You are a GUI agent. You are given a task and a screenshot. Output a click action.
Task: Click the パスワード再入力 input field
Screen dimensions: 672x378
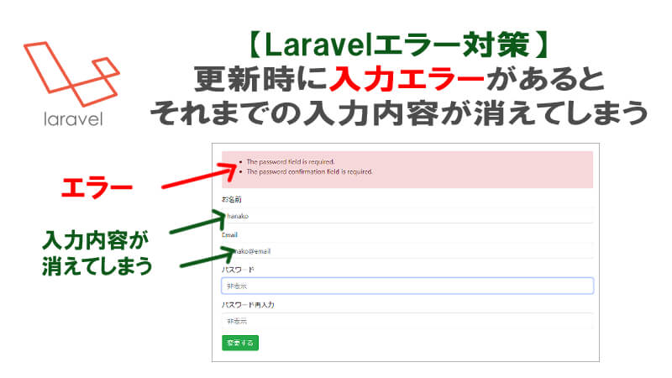point(407,321)
